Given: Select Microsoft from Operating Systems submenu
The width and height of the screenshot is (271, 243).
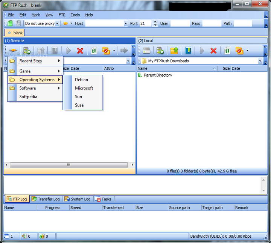Looking at the screenshot, I should tap(83, 88).
